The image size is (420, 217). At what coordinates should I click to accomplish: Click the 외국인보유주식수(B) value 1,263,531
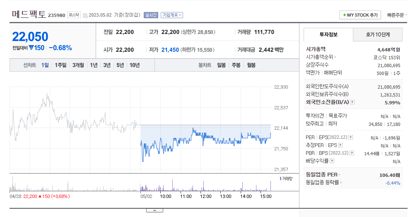(390, 95)
